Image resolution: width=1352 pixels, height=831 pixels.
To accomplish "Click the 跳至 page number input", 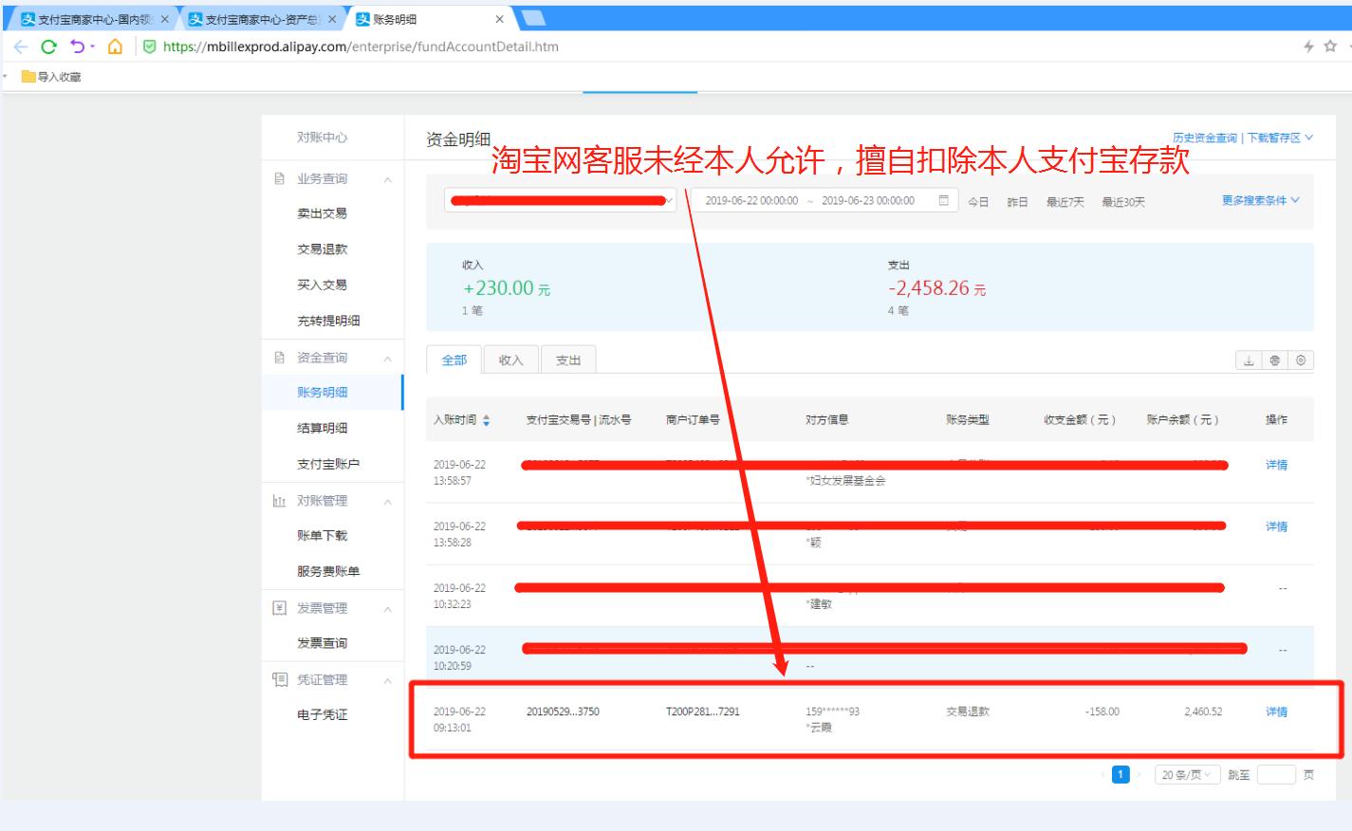I will point(1276,775).
